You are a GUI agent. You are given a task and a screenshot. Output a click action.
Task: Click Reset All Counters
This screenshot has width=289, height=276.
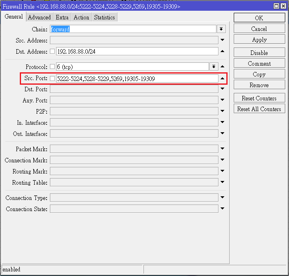coord(259,109)
